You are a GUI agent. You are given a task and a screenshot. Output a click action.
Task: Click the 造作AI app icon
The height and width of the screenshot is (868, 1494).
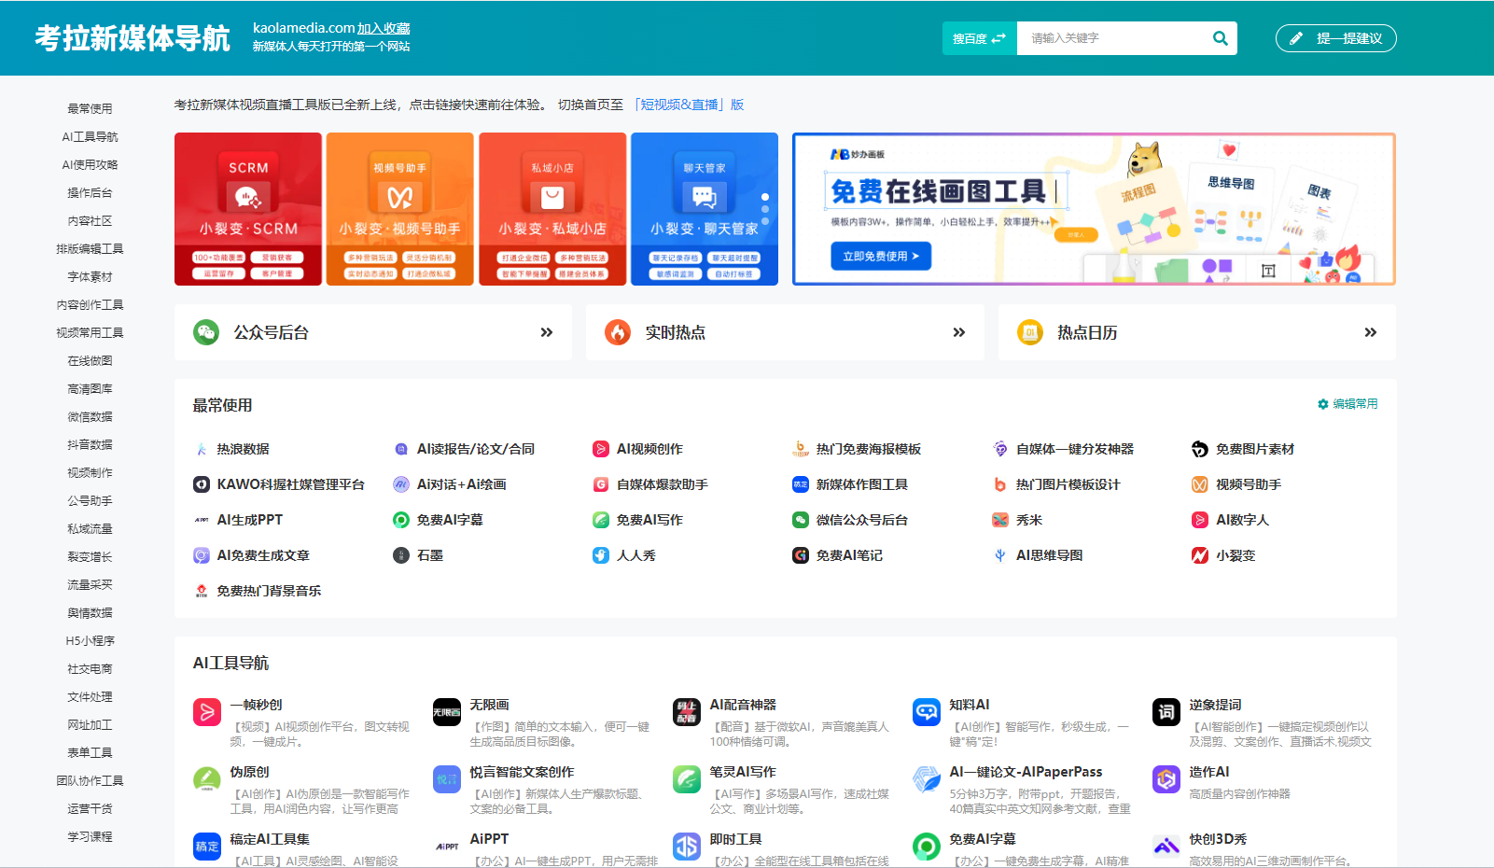coord(1166,779)
